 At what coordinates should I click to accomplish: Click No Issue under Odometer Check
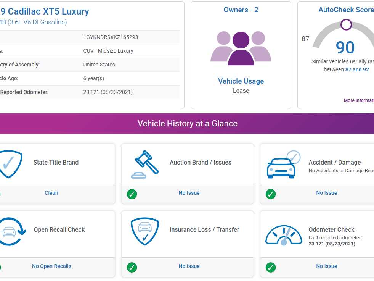pos(326,266)
